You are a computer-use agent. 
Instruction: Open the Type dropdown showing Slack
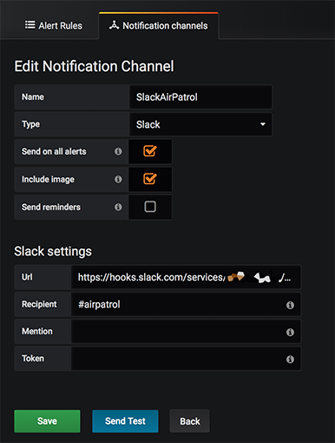click(200, 124)
